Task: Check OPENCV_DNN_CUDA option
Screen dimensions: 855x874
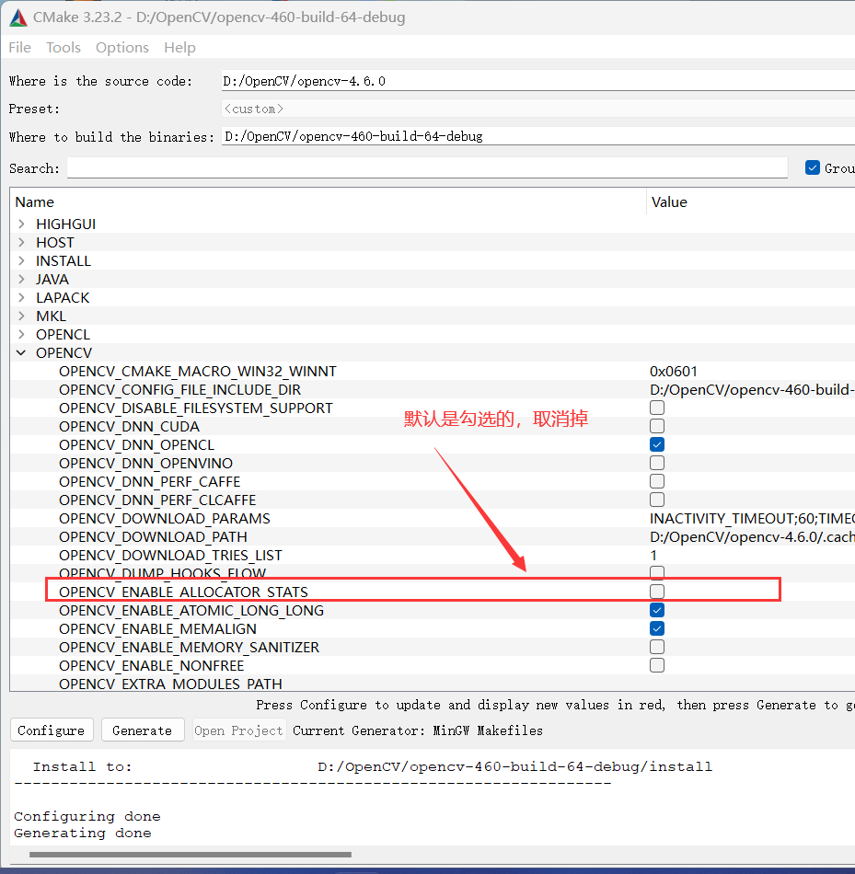Action: 657,426
